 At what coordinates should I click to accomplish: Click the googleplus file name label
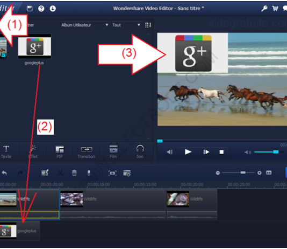tap(34, 63)
